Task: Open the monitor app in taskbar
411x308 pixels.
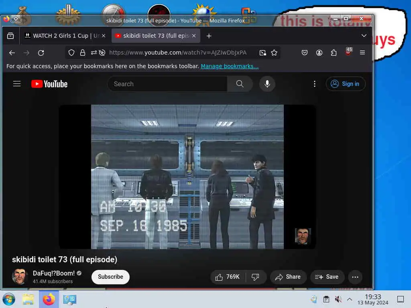Action: point(69,299)
